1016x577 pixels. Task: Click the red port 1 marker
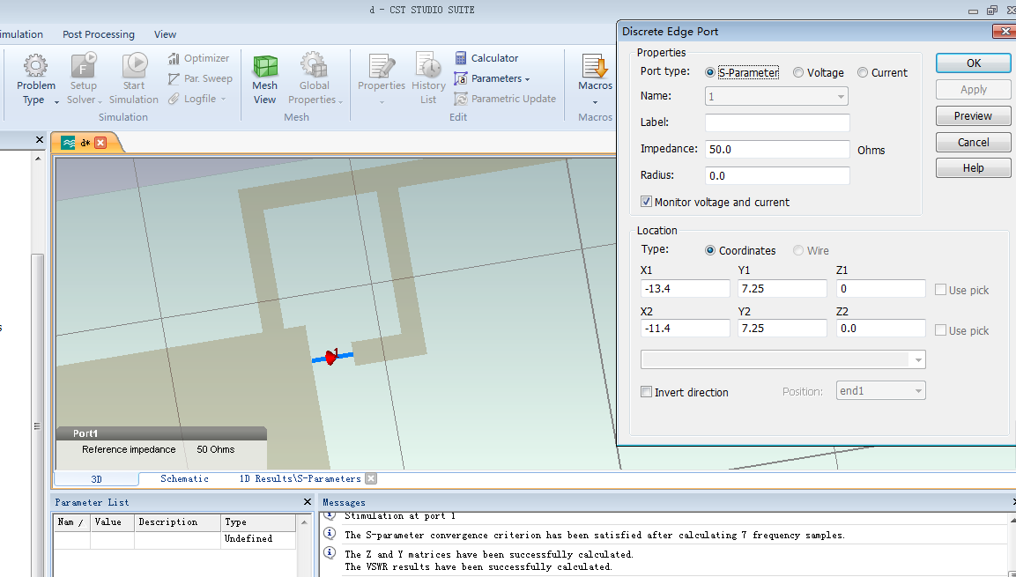coord(331,356)
